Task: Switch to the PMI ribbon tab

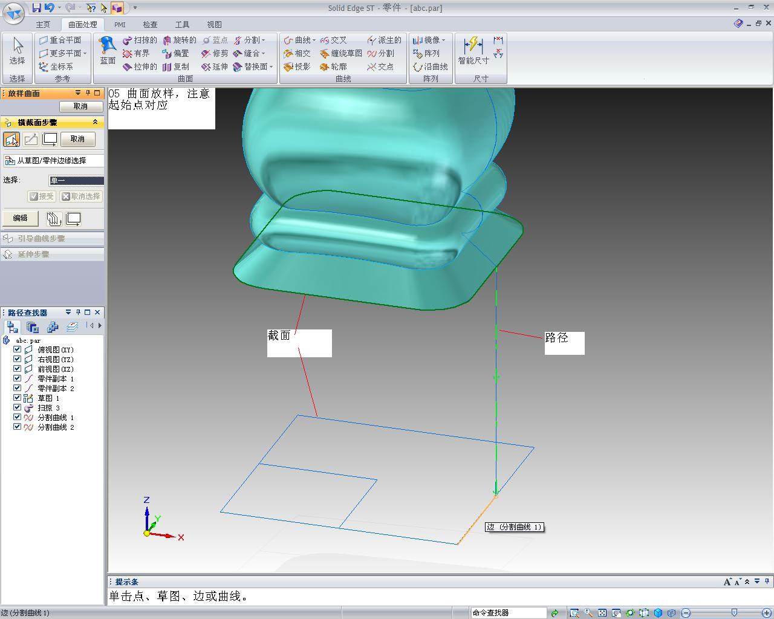Action: (x=120, y=25)
